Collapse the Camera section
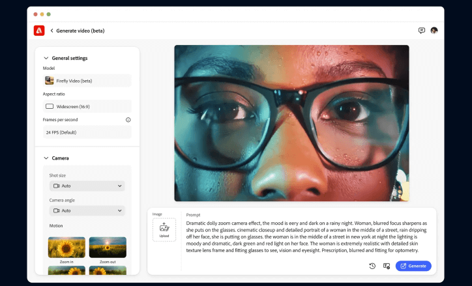 tap(46, 158)
